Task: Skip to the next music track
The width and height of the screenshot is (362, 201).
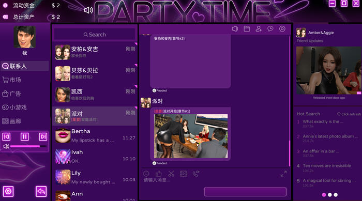Action: (43, 136)
